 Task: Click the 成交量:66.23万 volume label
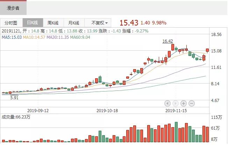[x=16, y=117]
